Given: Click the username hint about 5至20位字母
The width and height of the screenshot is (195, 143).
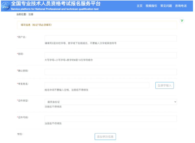Looking at the screenshot, I should (x=81, y=43).
